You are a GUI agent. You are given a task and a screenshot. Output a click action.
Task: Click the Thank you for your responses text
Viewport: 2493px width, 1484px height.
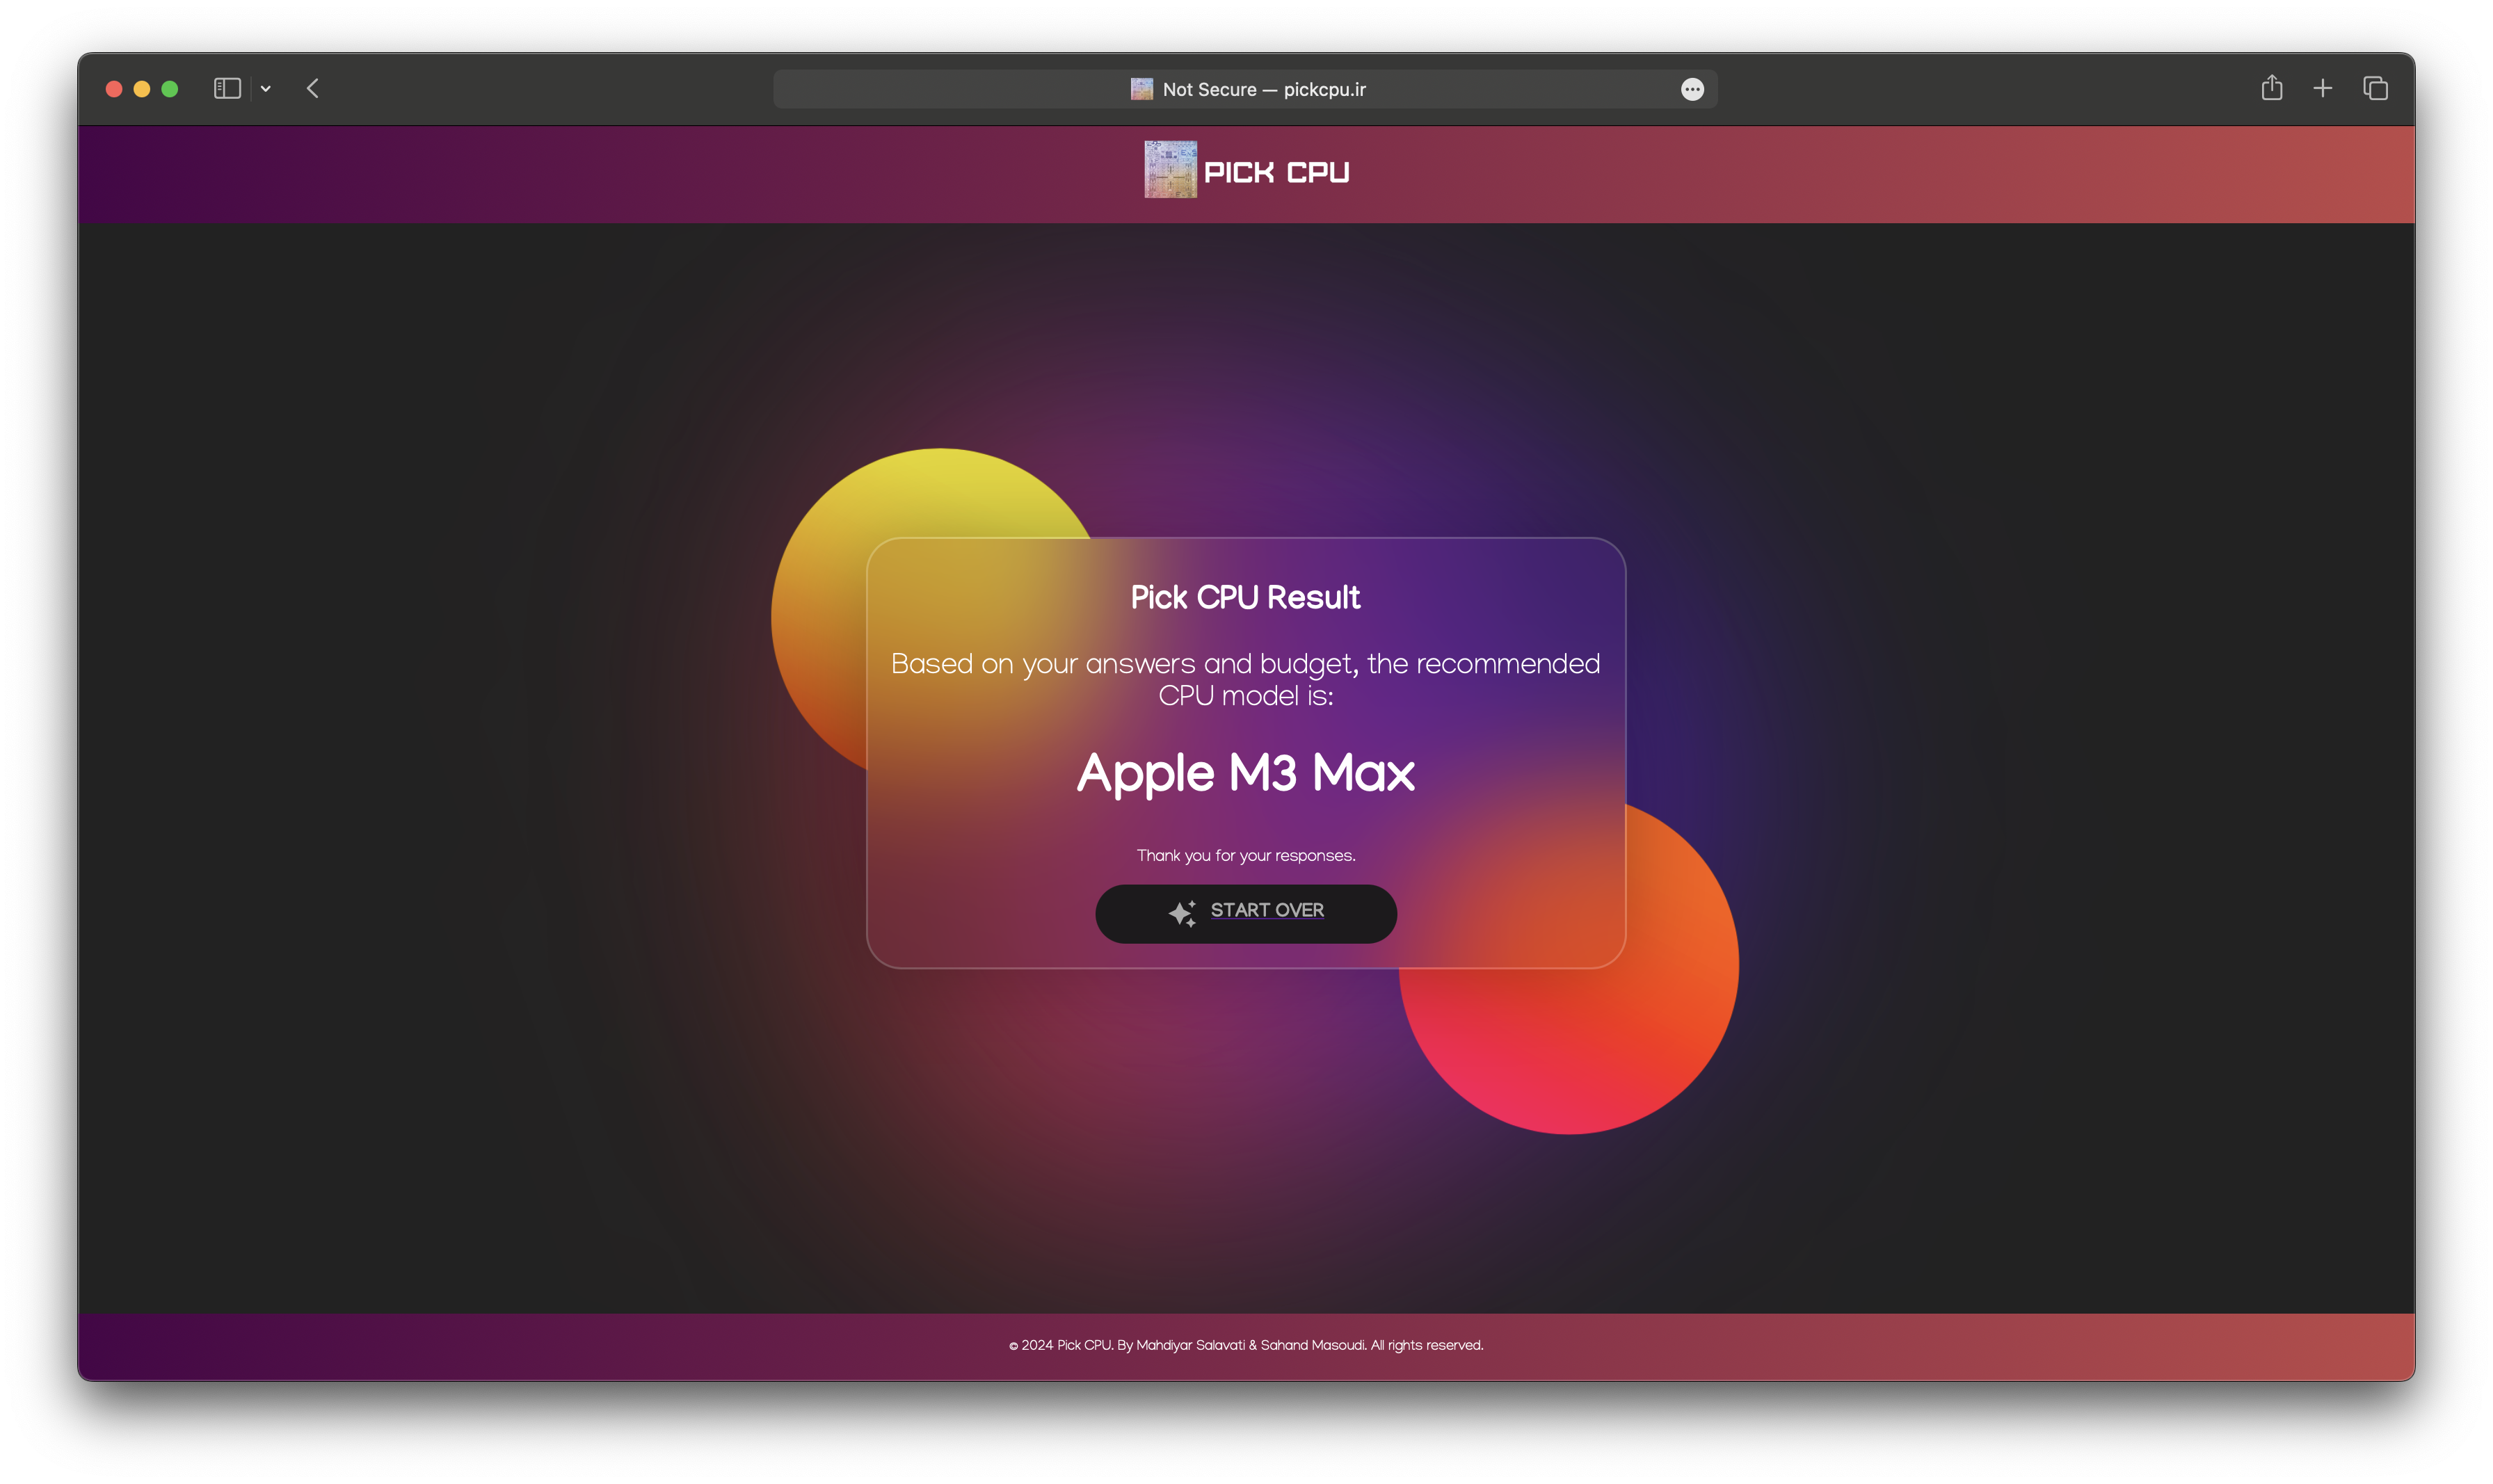pos(1245,856)
